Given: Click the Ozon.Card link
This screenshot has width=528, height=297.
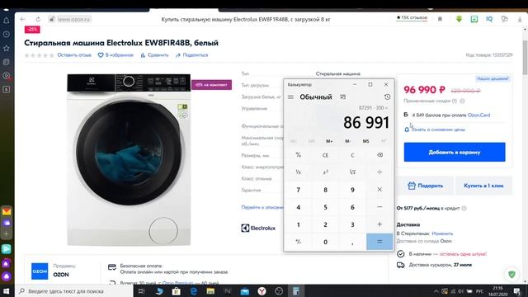Looking at the screenshot, I should pos(478,115).
